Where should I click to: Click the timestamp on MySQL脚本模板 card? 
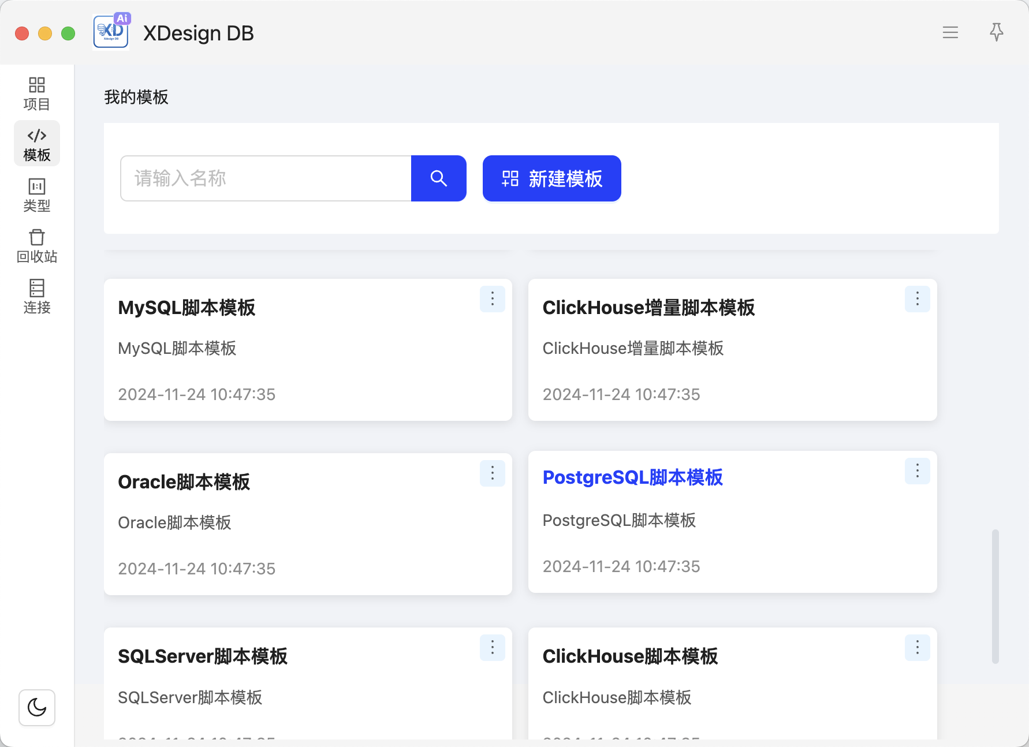[x=196, y=394]
